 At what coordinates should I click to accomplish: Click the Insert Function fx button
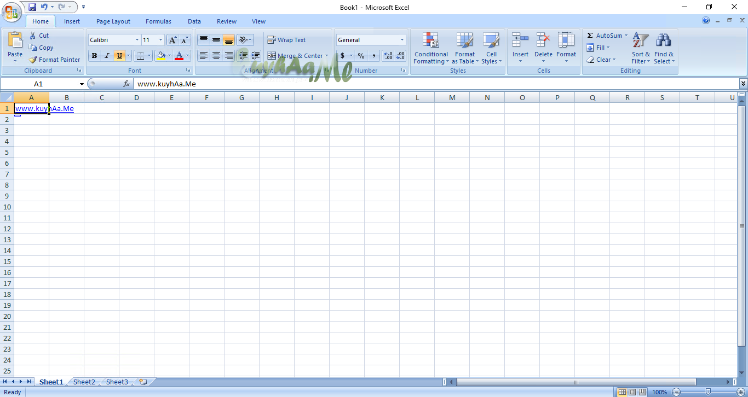tap(126, 84)
